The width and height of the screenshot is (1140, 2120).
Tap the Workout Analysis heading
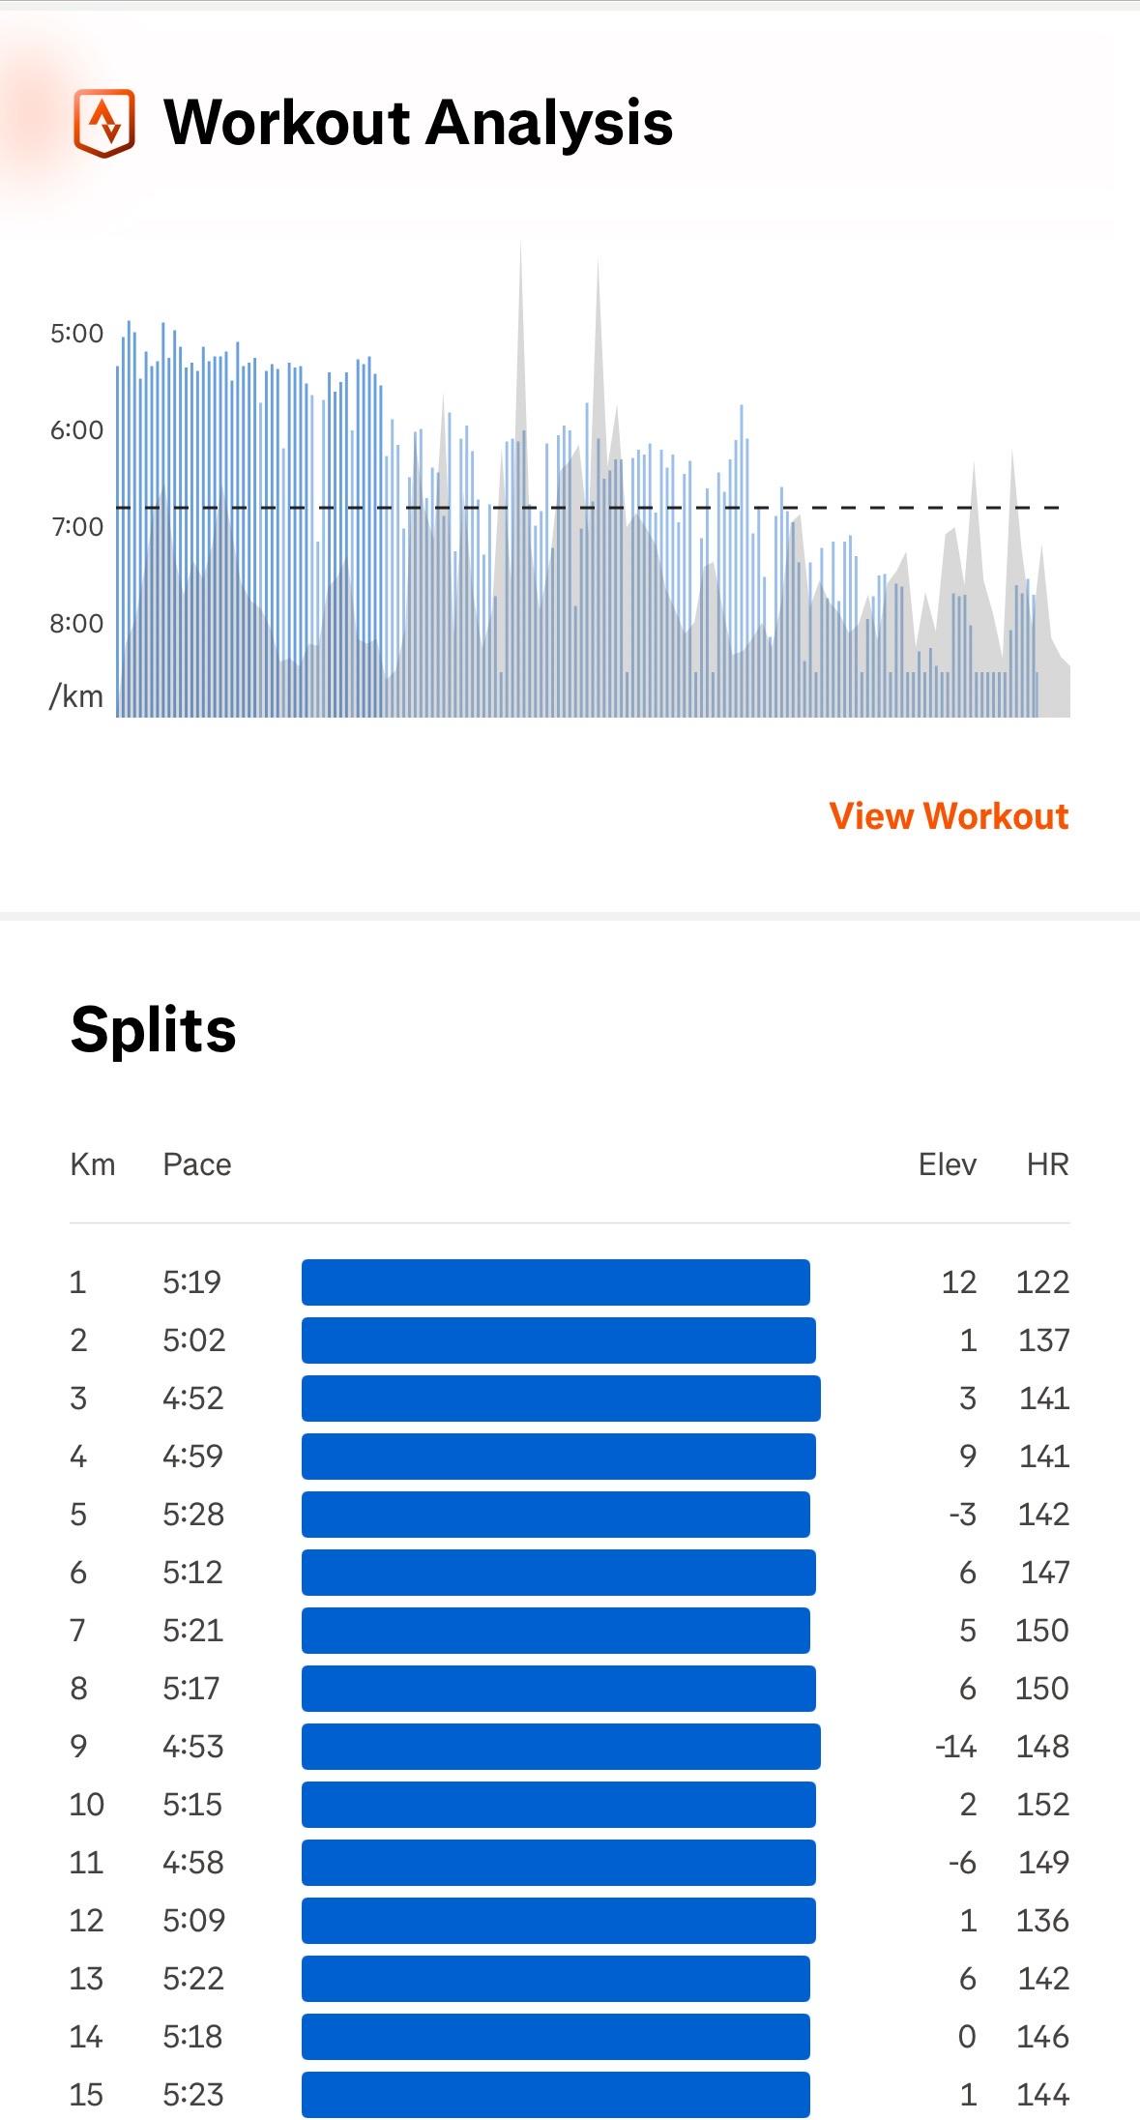click(x=419, y=123)
